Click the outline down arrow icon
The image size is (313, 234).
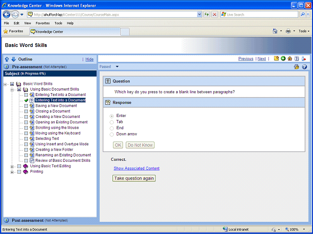pyautogui.click(x=14, y=59)
